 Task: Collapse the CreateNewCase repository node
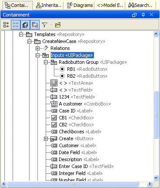pyautogui.click(x=30, y=41)
